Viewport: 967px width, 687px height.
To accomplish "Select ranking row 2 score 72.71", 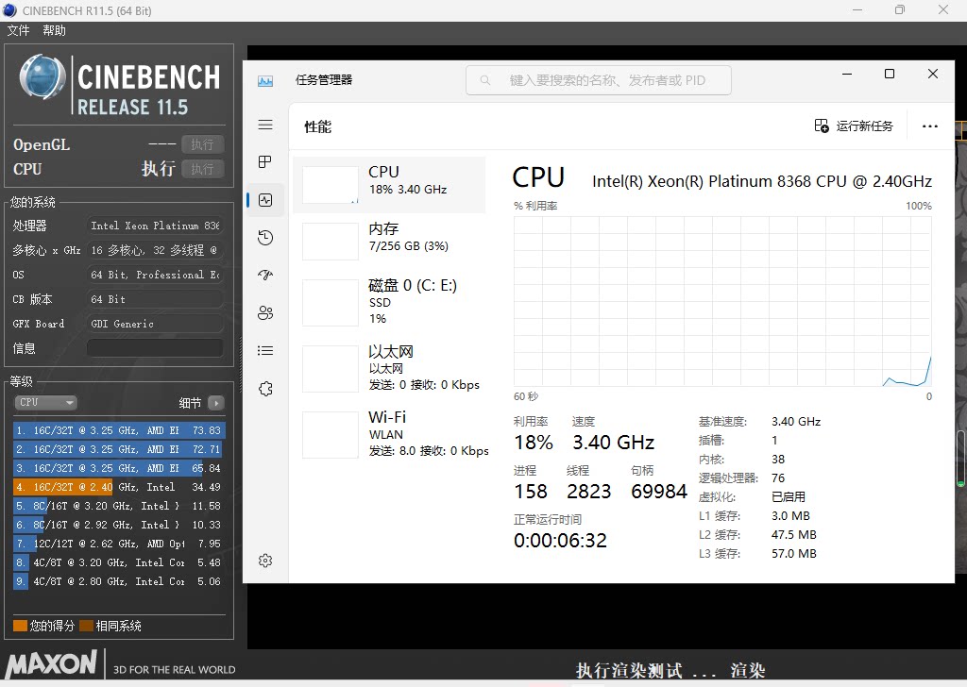I will 118,449.
